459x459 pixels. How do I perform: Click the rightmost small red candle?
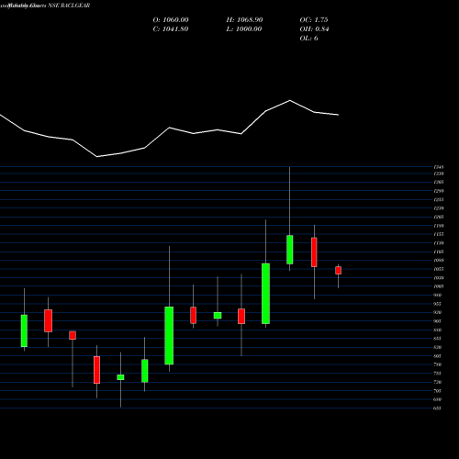coord(338,271)
